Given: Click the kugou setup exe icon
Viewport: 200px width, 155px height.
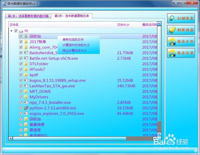Looking at the screenshot, I should point(26,80).
